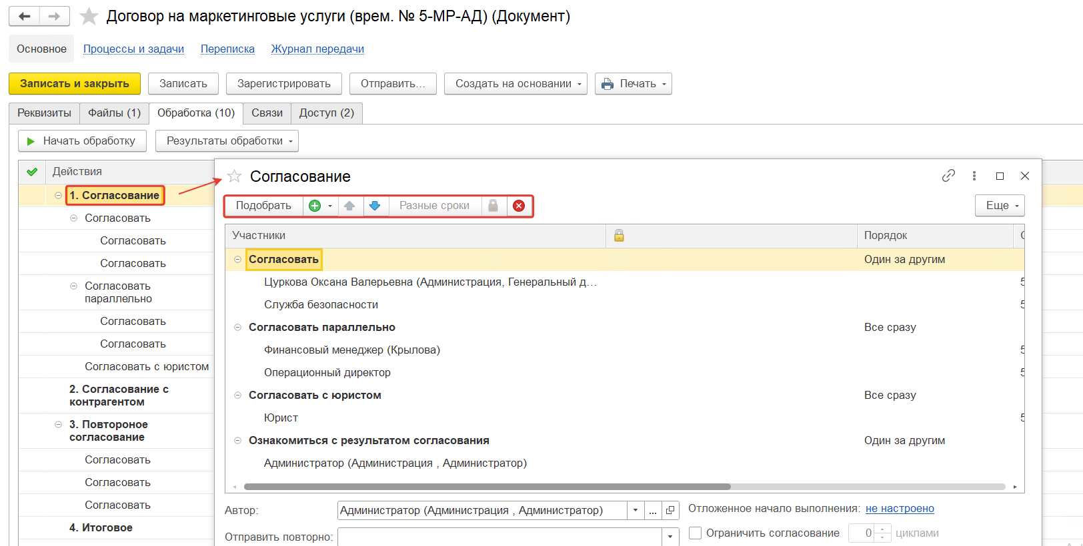Screen dimensions: 1083x546
Task: Copy link using the chain icon
Action: [948, 176]
